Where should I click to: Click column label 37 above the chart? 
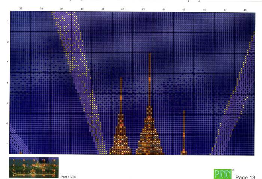tap(21, 8)
